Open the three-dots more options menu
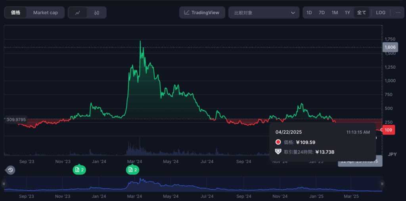This screenshot has height=201, width=406. click(398, 13)
